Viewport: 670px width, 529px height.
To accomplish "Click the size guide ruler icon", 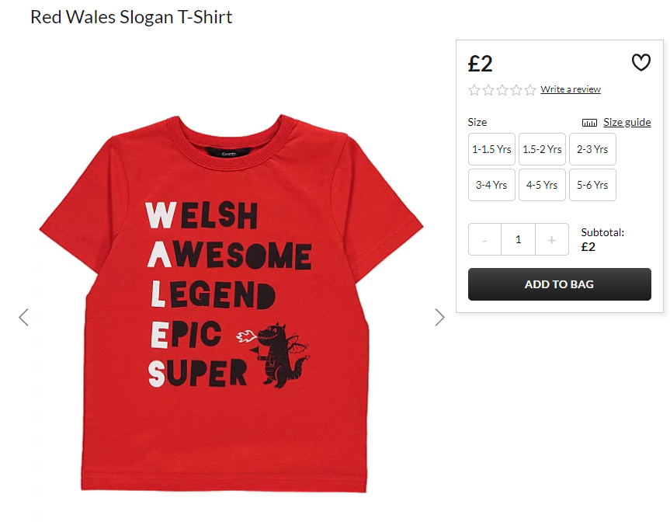I will (x=589, y=123).
